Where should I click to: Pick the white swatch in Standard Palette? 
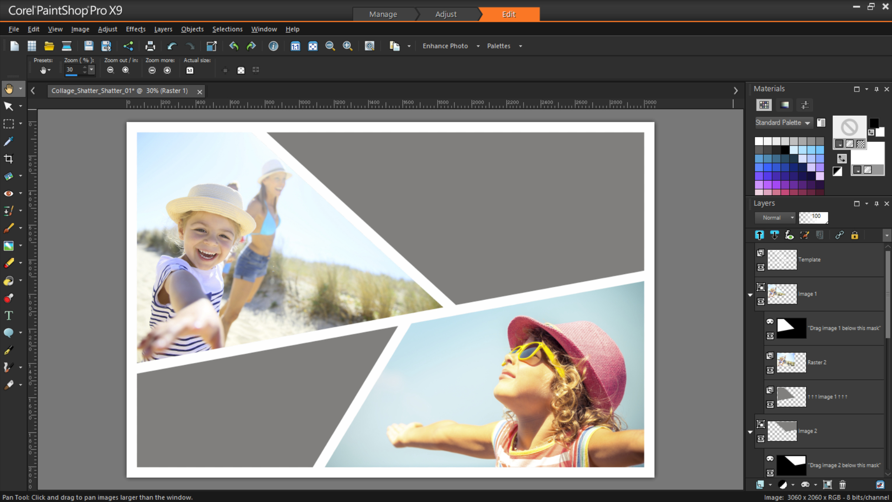coord(759,141)
